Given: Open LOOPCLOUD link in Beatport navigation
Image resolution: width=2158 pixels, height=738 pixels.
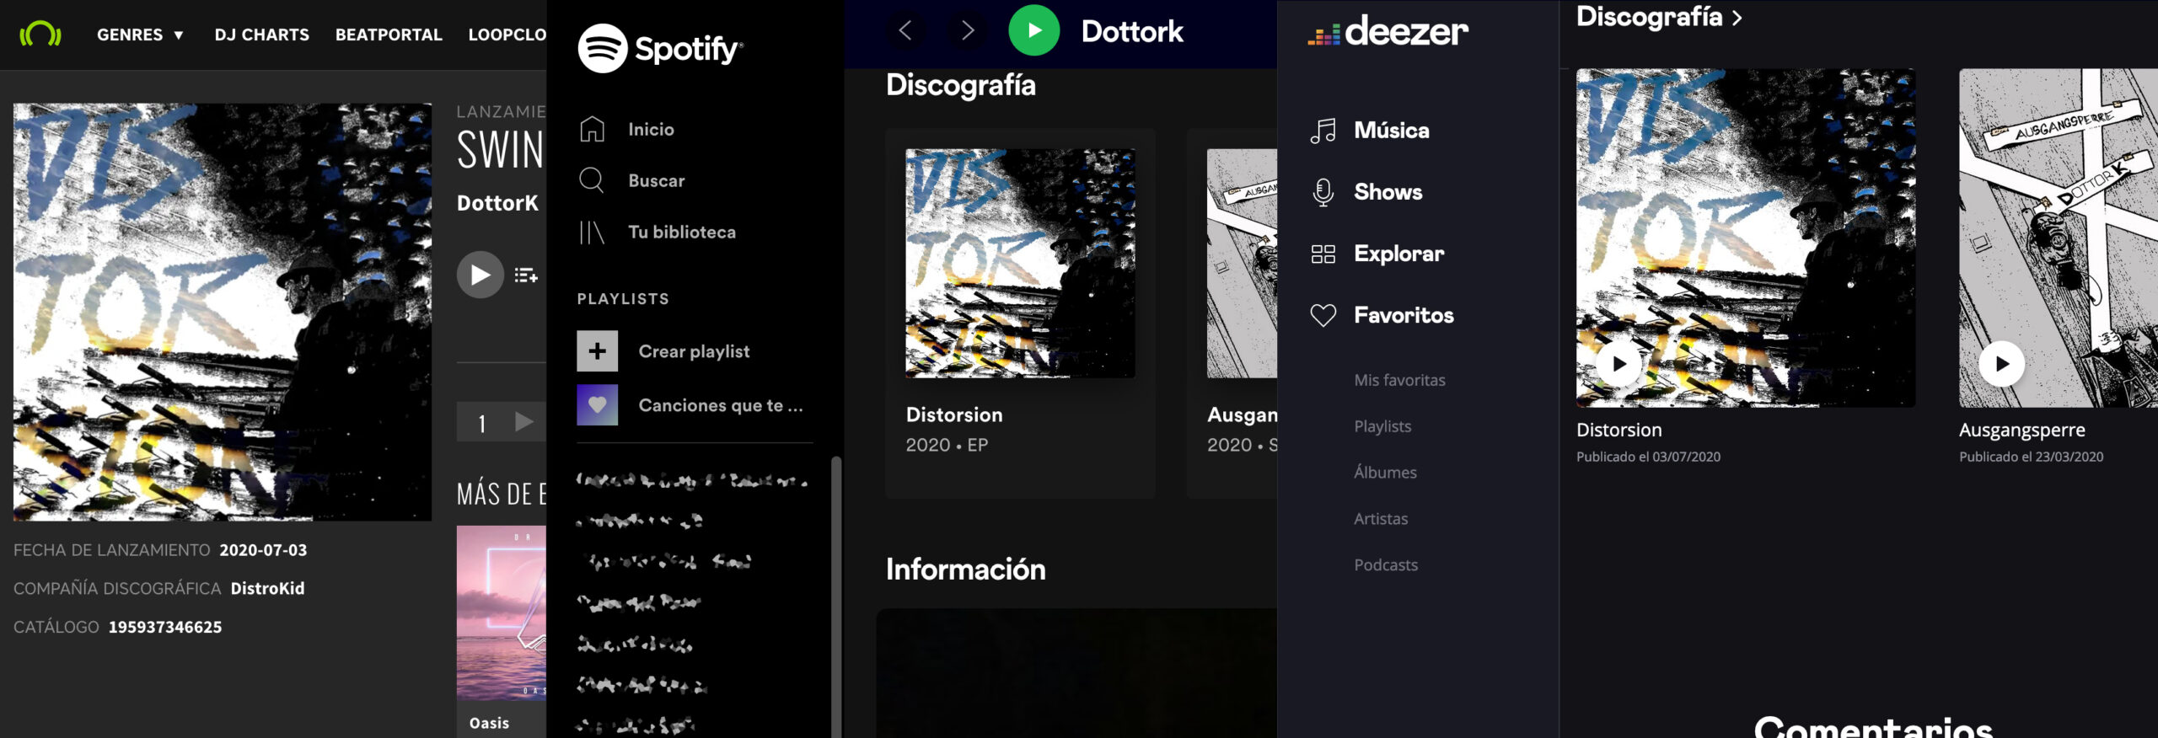Looking at the screenshot, I should pyautogui.click(x=507, y=35).
